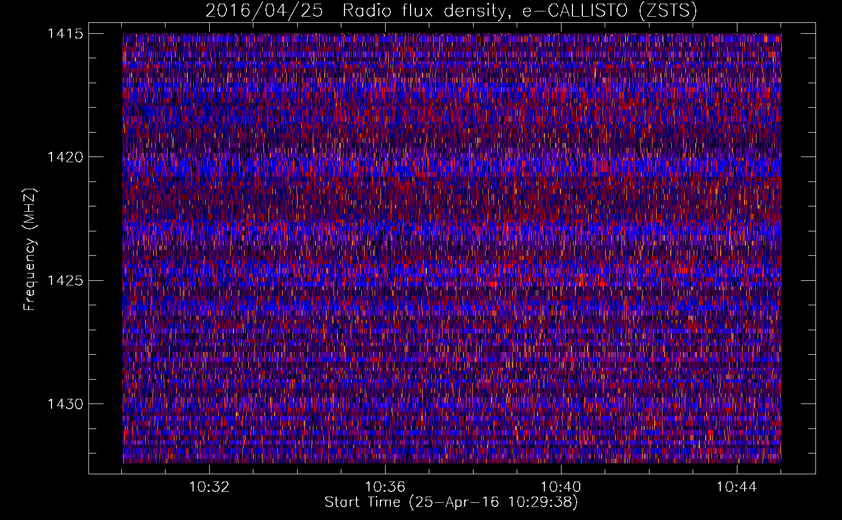The image size is (842, 520).
Task: Click the 10:32 time axis label
Action: point(209,487)
